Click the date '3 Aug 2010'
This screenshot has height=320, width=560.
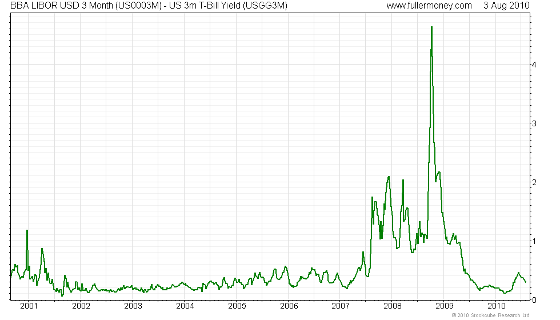click(x=506, y=5)
